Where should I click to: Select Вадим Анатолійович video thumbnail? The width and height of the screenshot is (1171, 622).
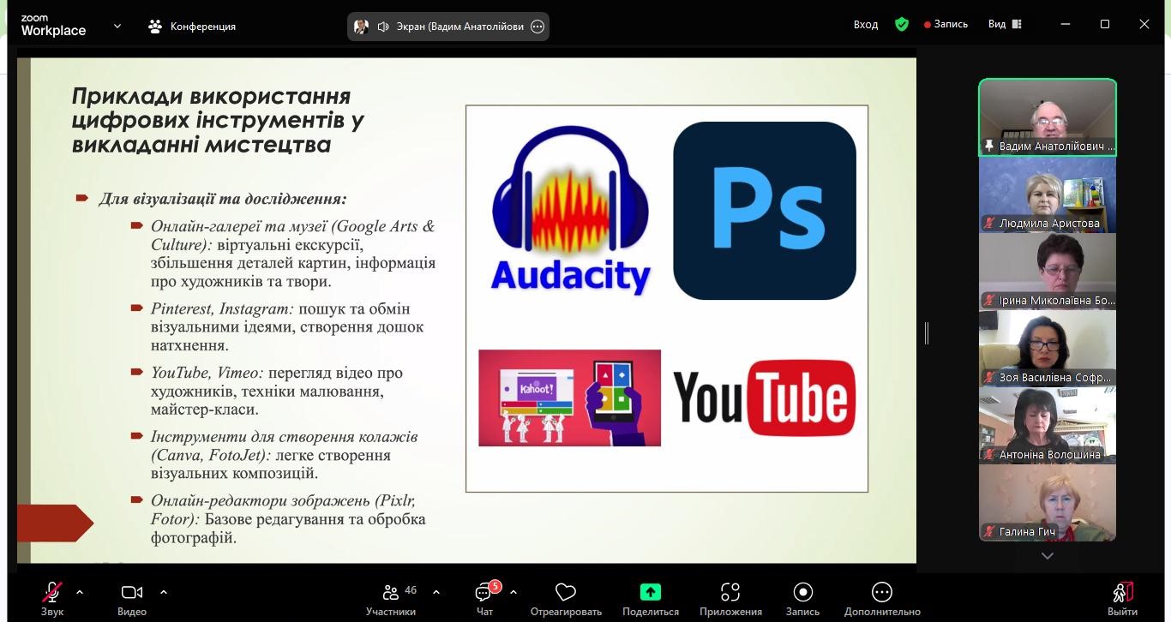pyautogui.click(x=1048, y=117)
